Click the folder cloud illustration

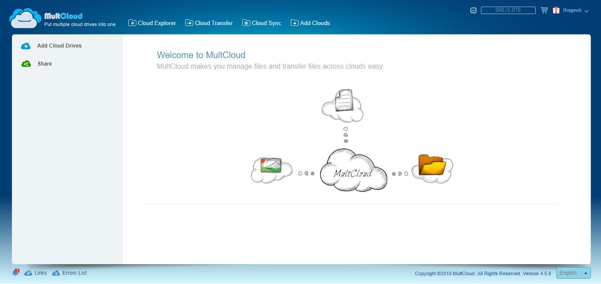[432, 169]
